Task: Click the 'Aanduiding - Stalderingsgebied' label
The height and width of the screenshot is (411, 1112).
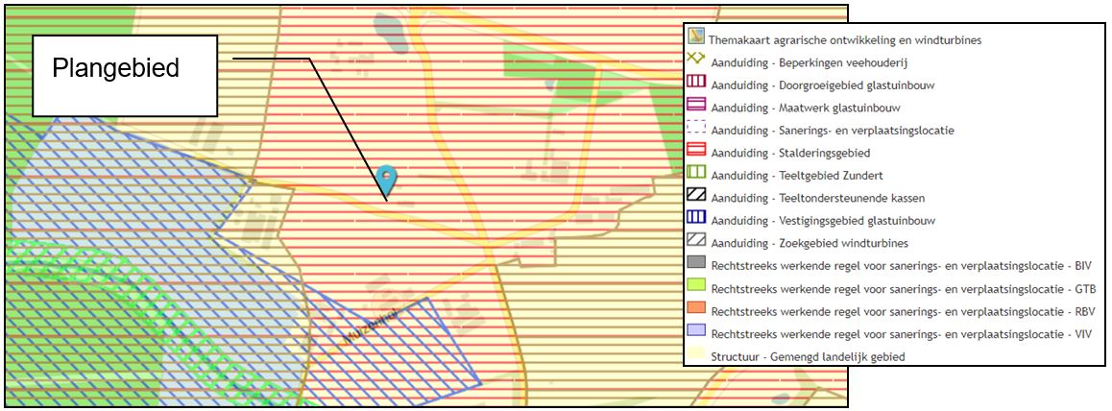Action: pos(790,153)
